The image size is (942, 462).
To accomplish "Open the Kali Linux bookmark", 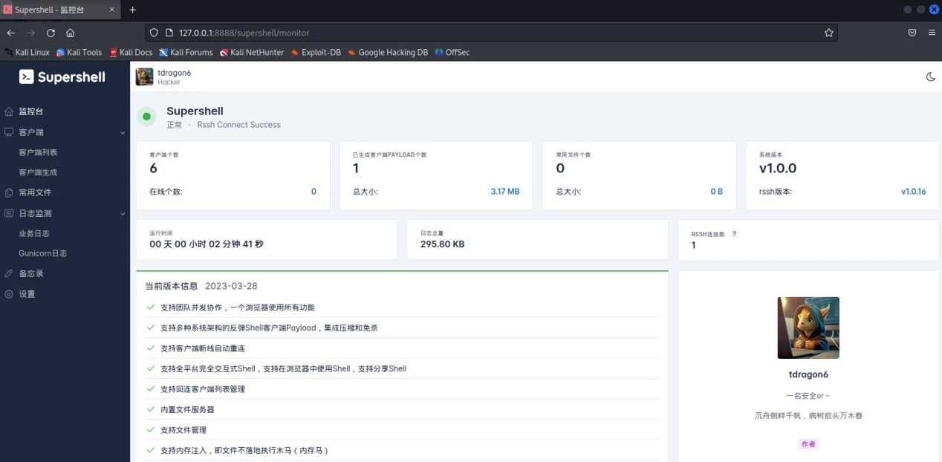I will [27, 53].
